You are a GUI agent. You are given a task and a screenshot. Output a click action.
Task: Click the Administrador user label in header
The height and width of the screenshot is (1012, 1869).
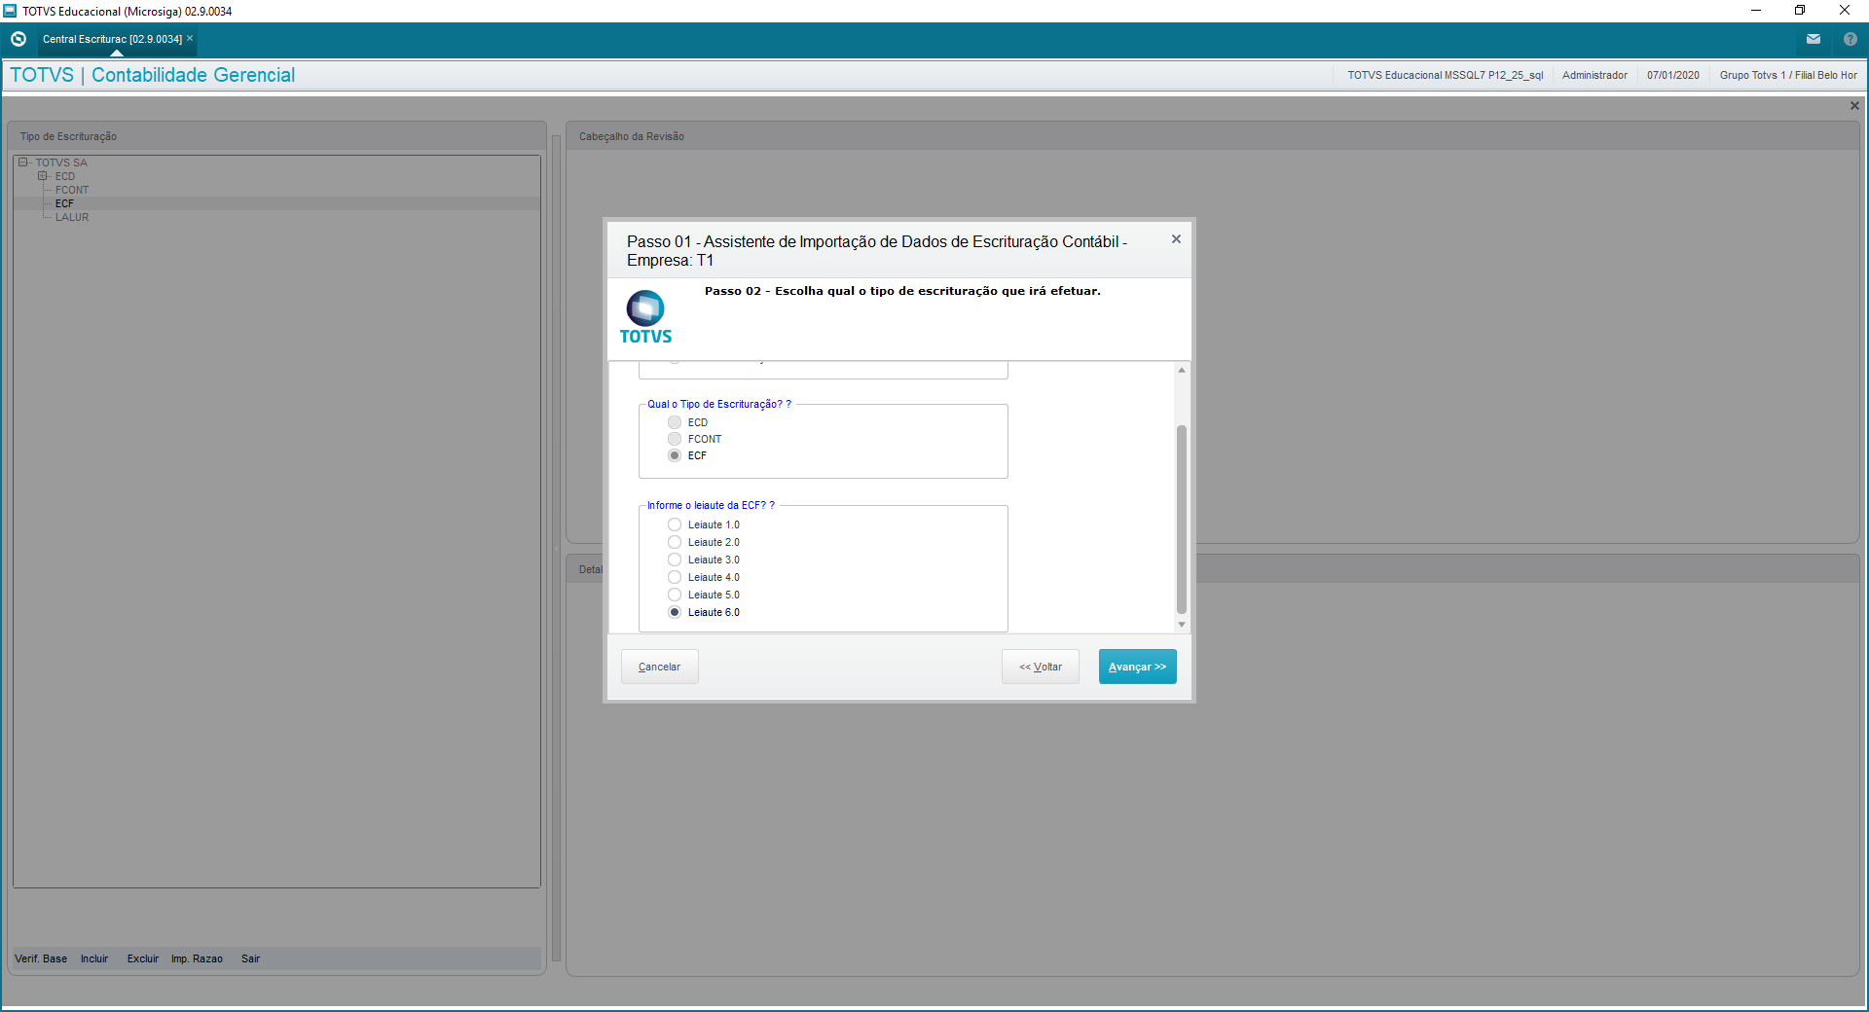pyautogui.click(x=1594, y=75)
